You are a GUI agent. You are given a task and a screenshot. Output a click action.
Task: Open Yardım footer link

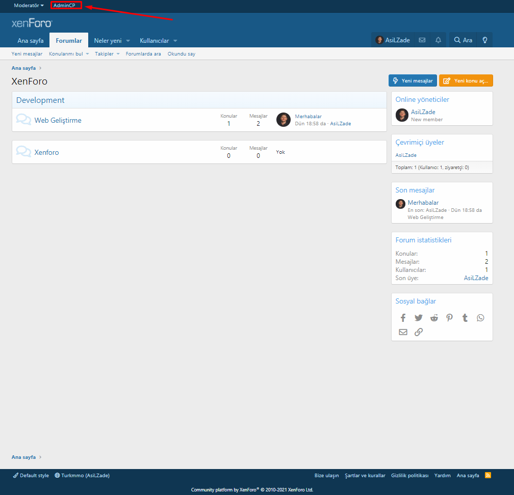pyautogui.click(x=442, y=475)
